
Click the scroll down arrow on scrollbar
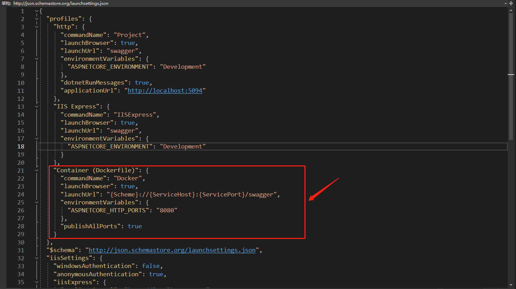point(511,285)
